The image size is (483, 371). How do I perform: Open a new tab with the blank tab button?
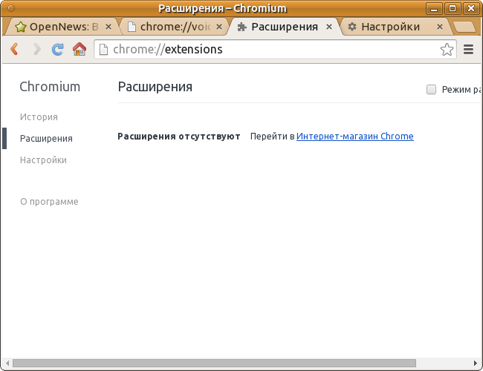pyautogui.click(x=464, y=27)
